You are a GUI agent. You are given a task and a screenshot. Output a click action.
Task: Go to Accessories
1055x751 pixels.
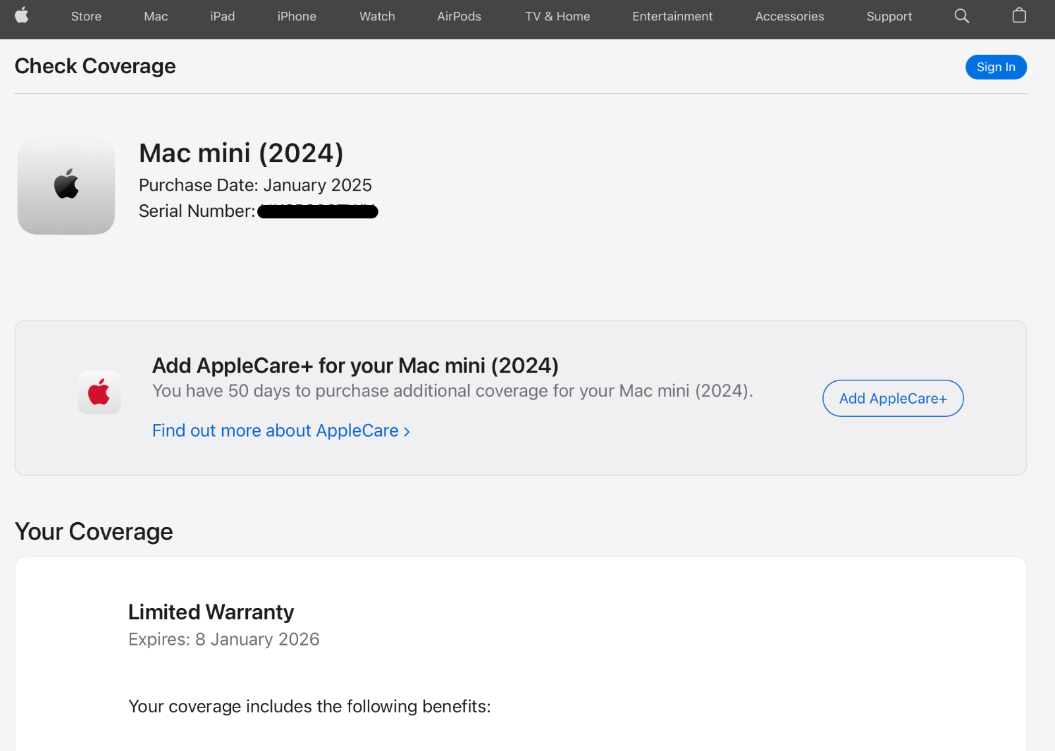point(789,16)
